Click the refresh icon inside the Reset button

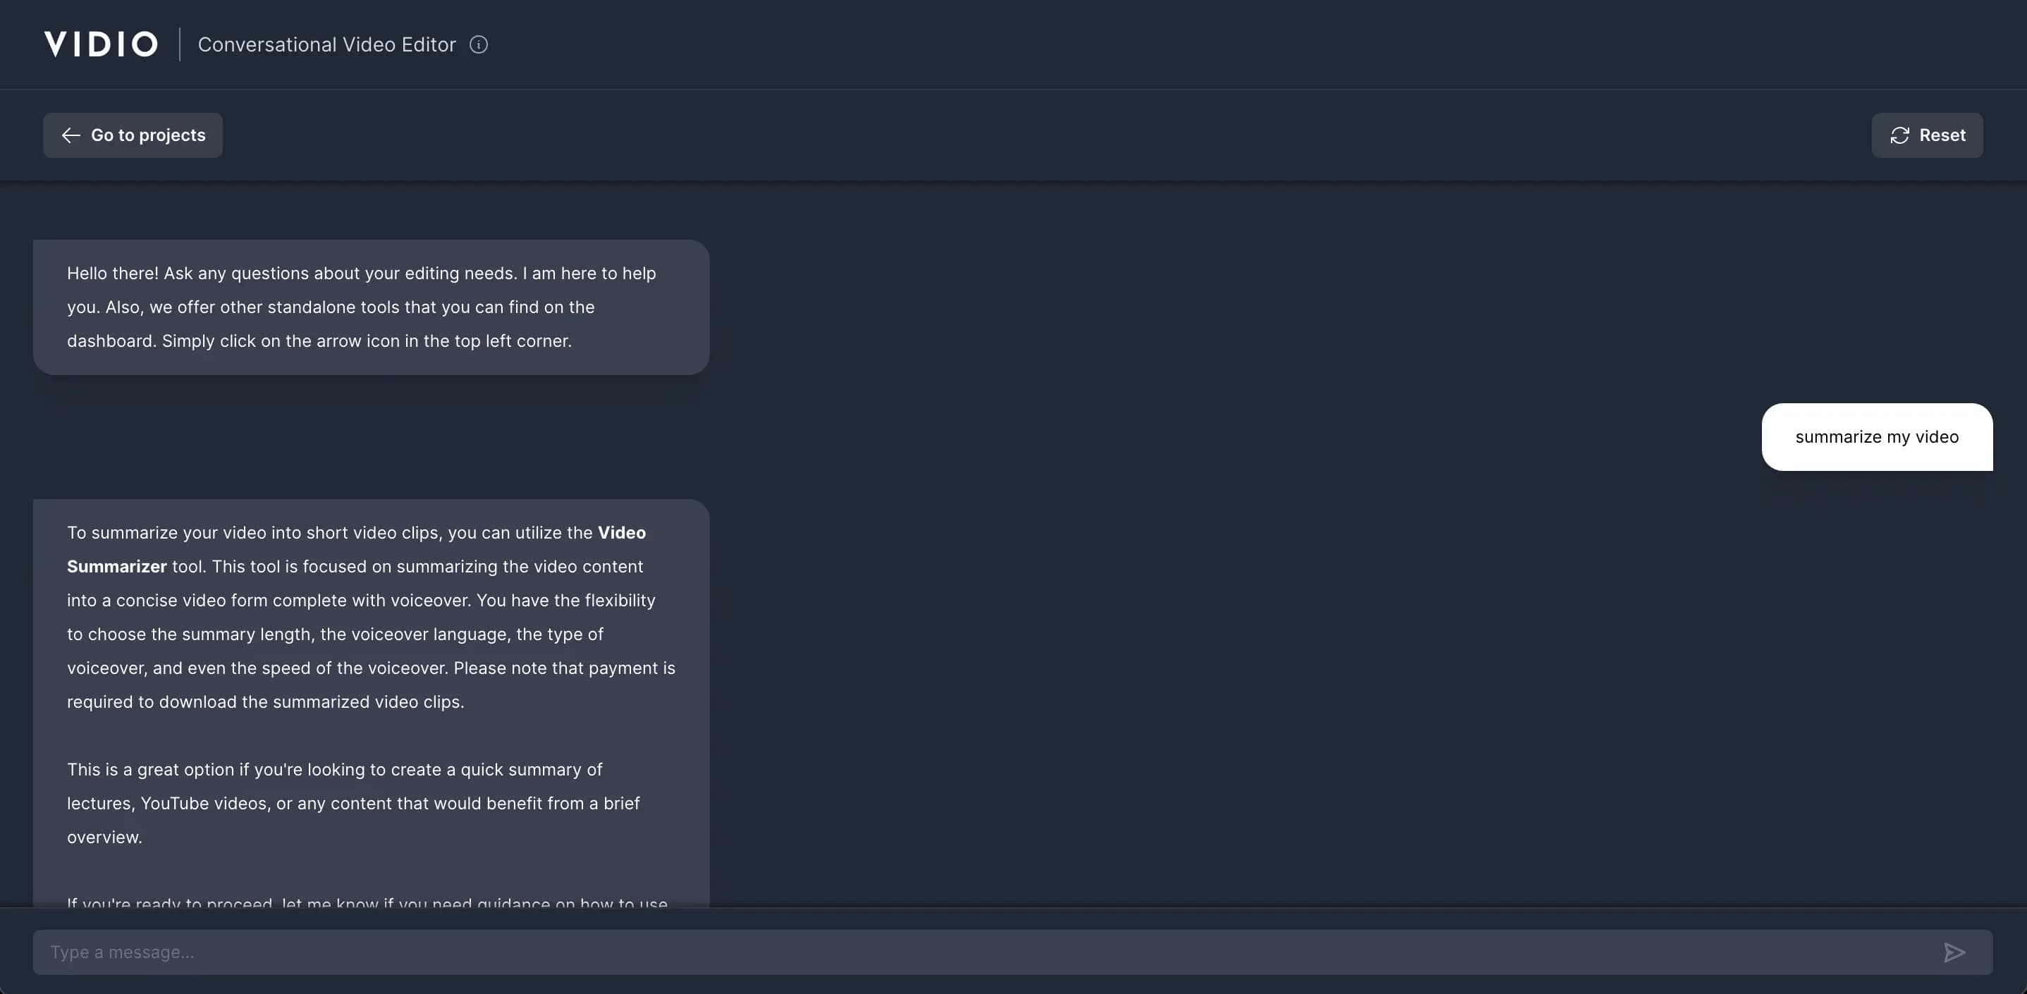point(1901,135)
